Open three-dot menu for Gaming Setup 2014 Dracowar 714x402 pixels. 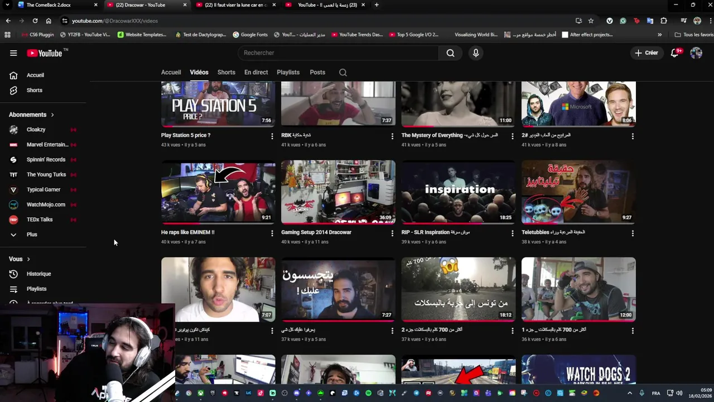(x=392, y=233)
